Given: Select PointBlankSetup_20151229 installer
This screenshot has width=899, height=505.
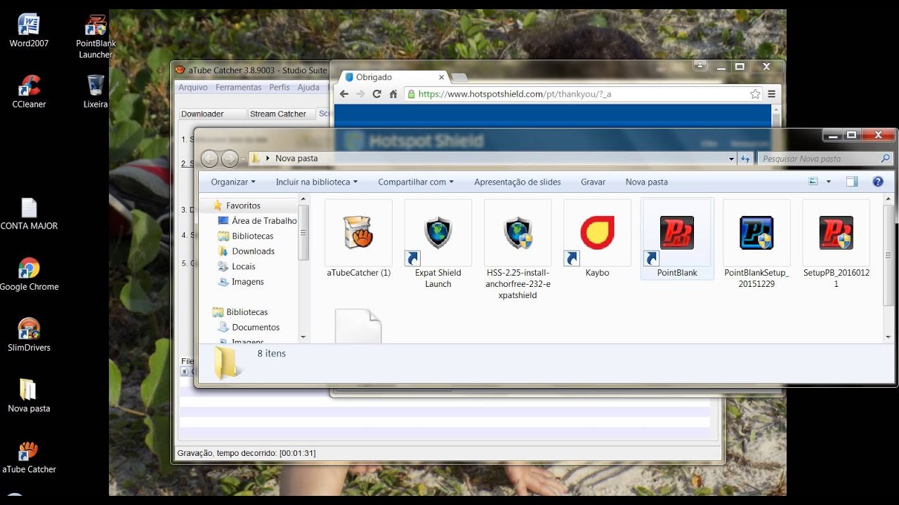Looking at the screenshot, I should 756,245.
